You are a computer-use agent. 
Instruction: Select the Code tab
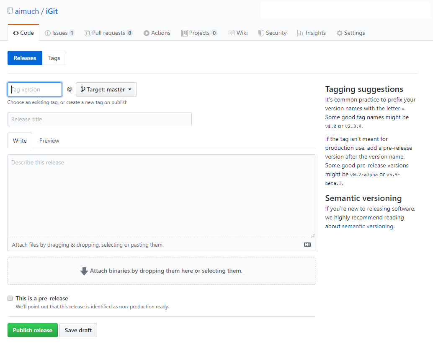pyautogui.click(x=23, y=33)
